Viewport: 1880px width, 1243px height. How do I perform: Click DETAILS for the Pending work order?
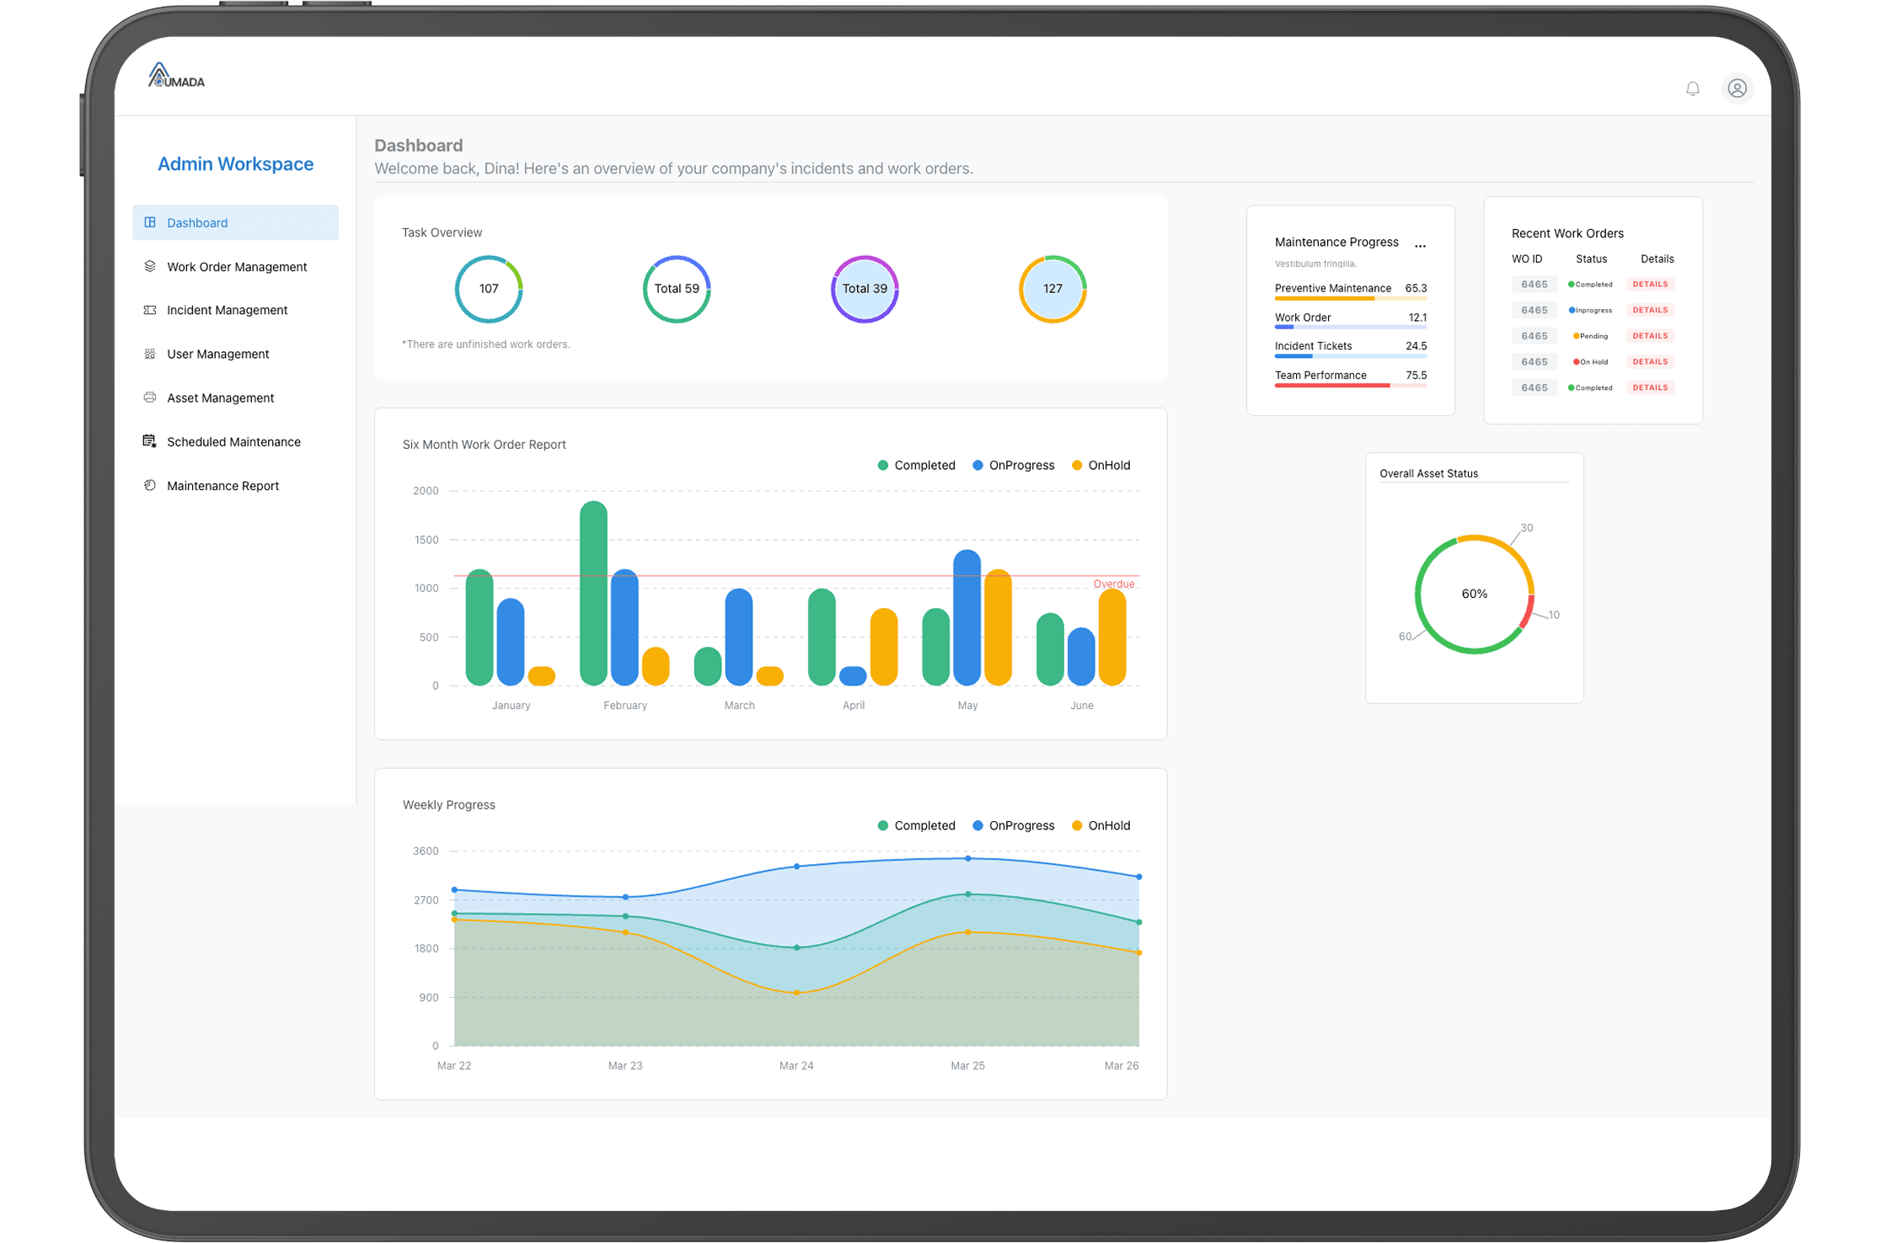click(1649, 336)
